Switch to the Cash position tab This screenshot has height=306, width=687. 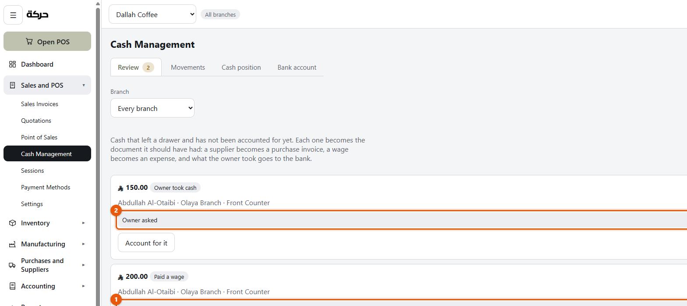241,67
